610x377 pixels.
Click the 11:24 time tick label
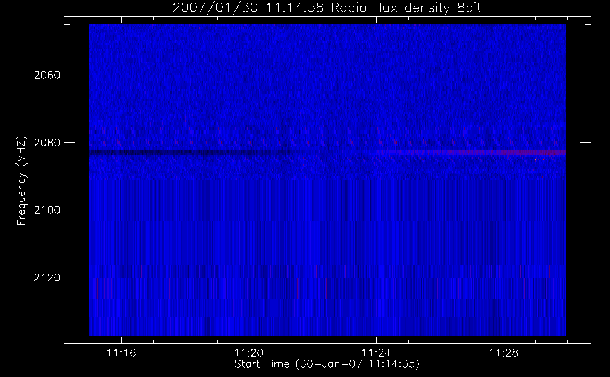[376, 353]
